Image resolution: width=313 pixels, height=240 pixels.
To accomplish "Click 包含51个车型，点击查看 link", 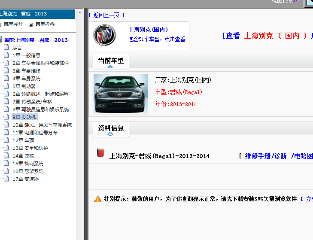I will click(157, 39).
